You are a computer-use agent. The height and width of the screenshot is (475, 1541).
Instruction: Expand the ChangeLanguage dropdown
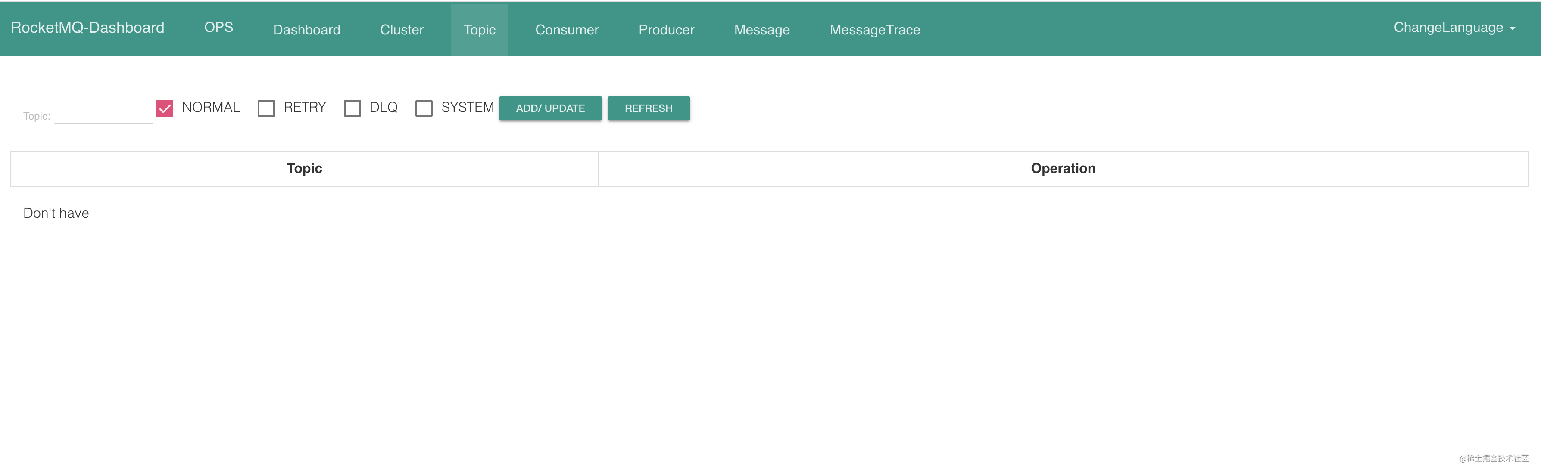pyautogui.click(x=1454, y=28)
